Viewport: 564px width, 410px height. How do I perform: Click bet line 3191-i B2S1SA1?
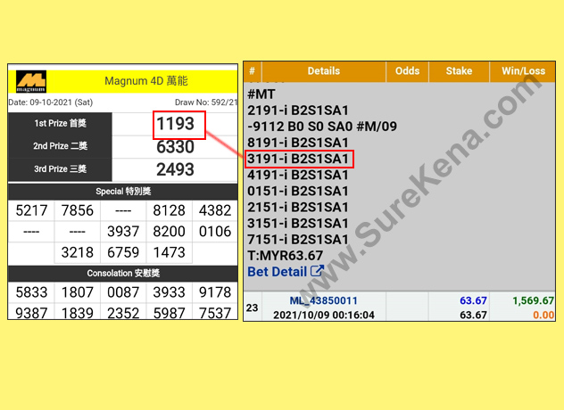(298, 159)
